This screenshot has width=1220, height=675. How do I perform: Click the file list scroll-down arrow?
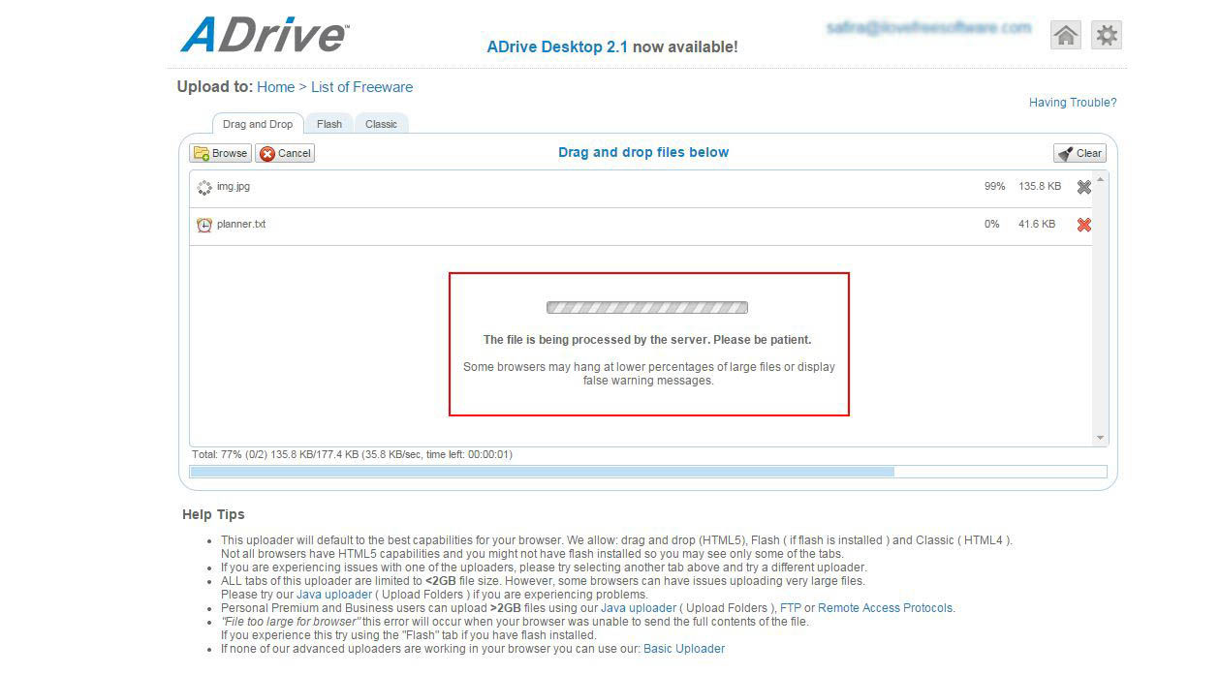click(1101, 438)
